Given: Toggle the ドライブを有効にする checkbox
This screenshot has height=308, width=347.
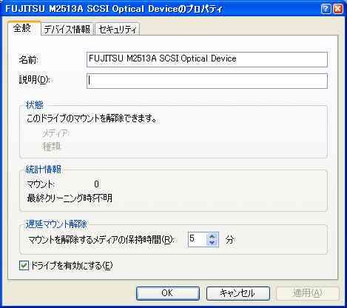Looking at the screenshot, I should pos(24,266).
